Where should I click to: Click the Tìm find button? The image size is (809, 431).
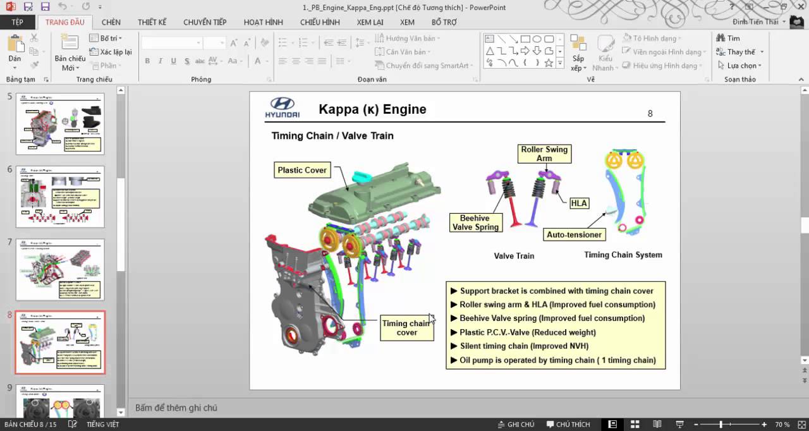(728, 39)
